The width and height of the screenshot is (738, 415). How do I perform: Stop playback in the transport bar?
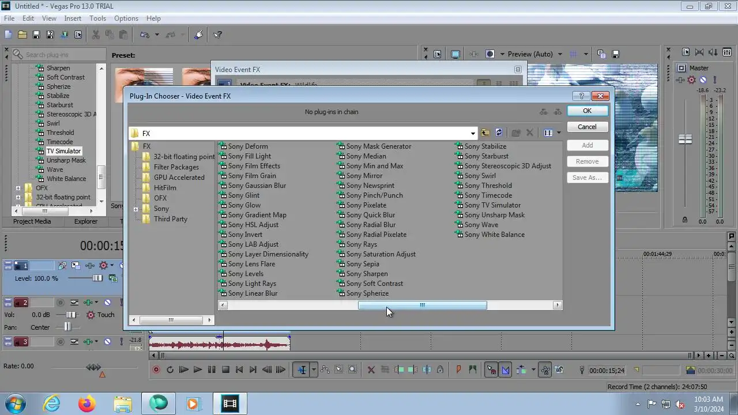click(x=225, y=369)
